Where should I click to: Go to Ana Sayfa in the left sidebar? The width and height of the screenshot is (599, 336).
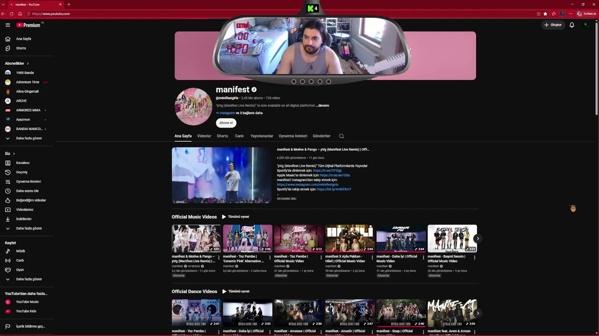point(27,39)
